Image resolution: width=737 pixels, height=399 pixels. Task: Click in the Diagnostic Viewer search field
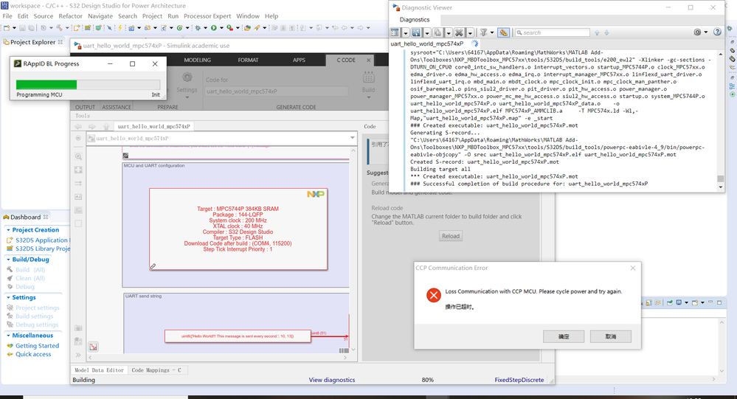click(x=553, y=32)
